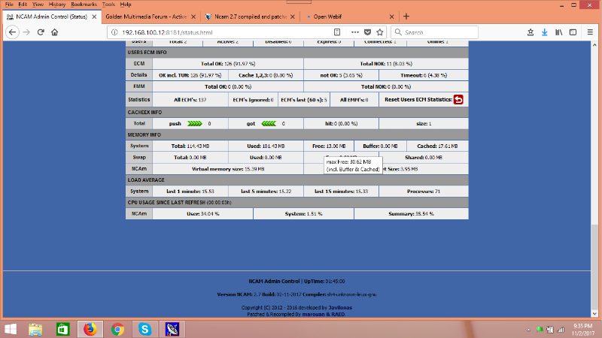Viewport: 602px width, 338px height.
Task: Open the Tools menu
Action: [108, 5]
